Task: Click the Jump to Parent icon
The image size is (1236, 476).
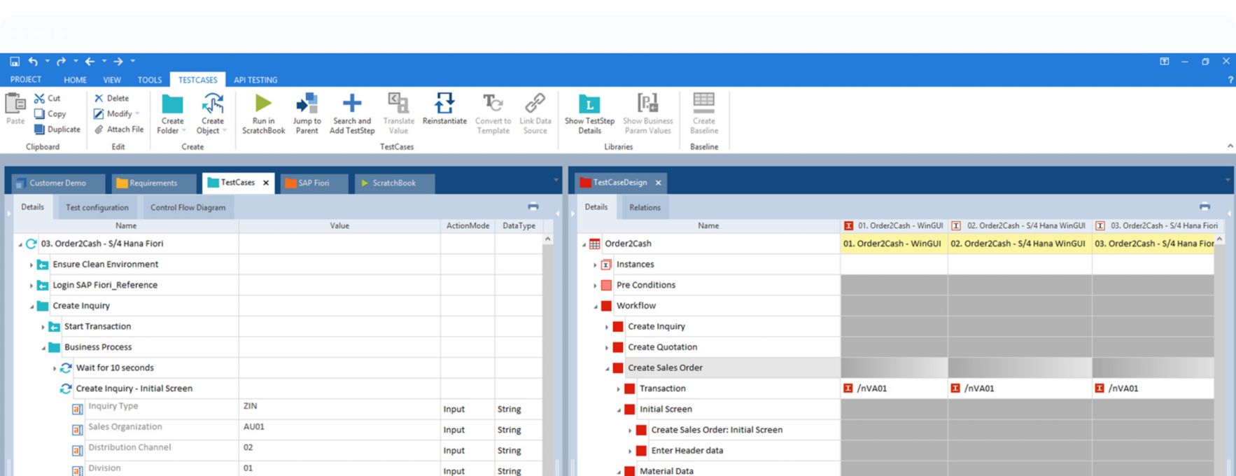Action: click(x=307, y=104)
